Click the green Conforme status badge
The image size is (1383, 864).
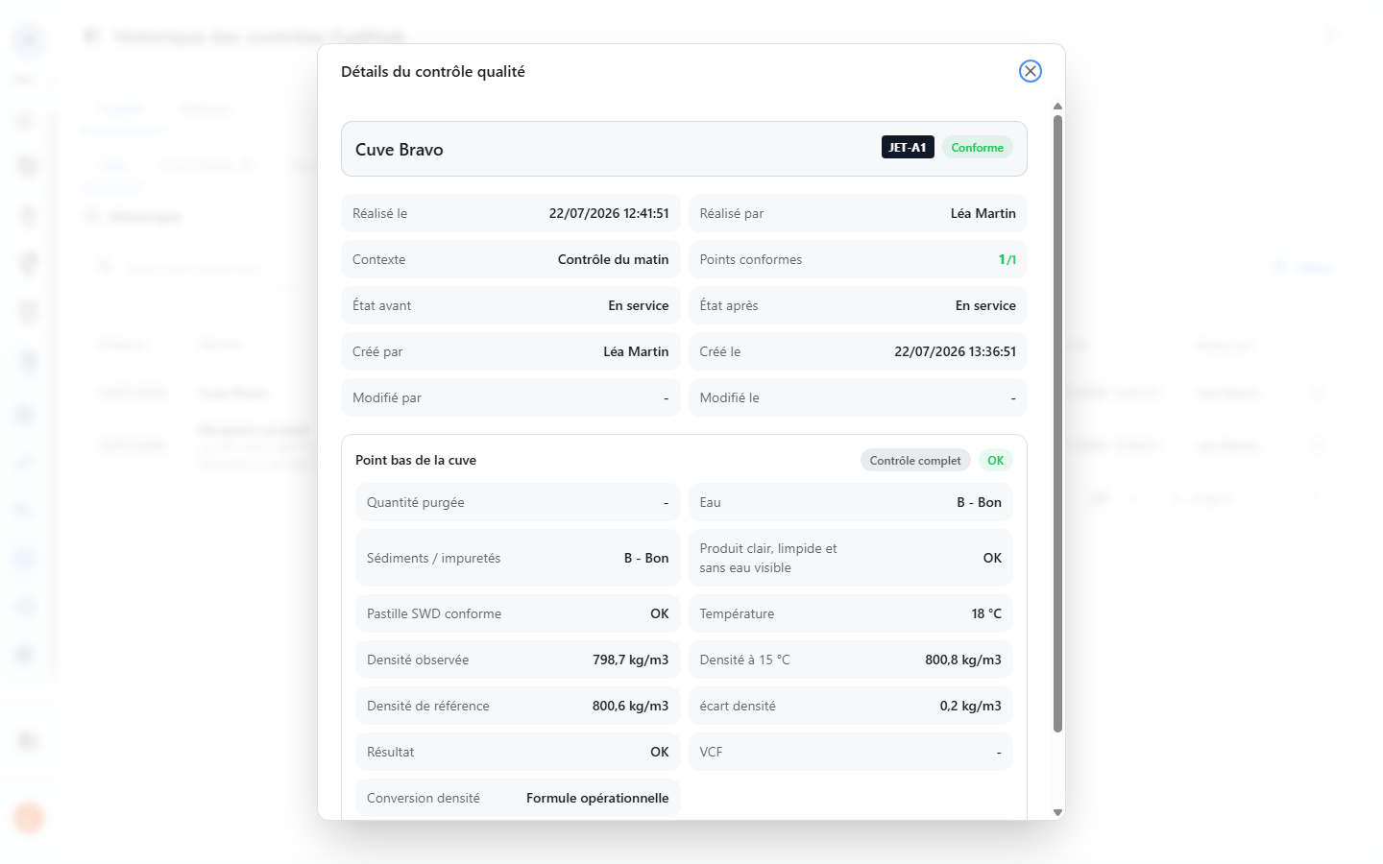(977, 148)
